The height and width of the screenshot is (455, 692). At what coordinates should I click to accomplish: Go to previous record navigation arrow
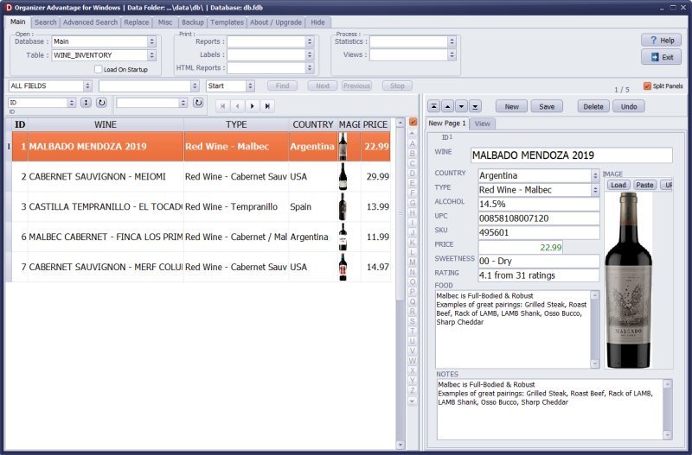[x=237, y=106]
